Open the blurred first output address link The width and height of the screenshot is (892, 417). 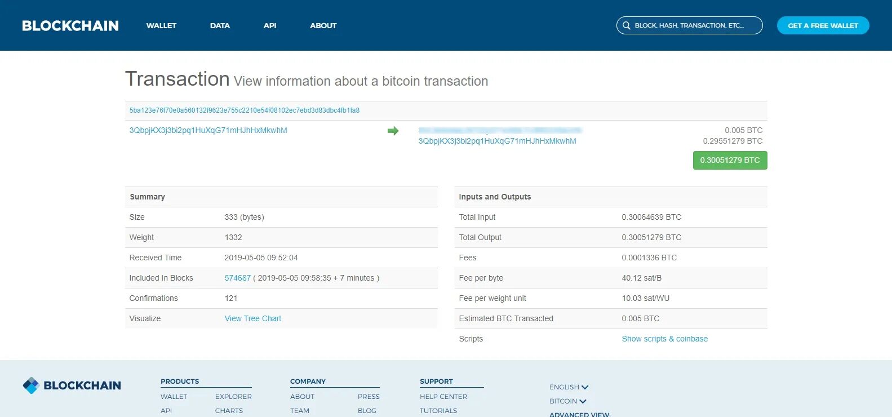click(x=500, y=130)
